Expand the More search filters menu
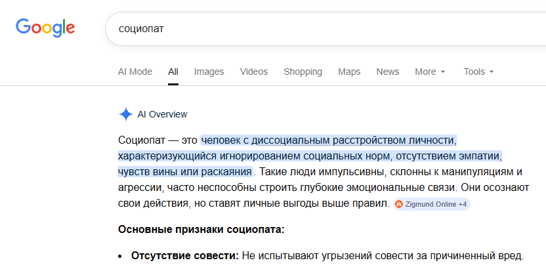This screenshot has width=546, height=271. point(430,72)
